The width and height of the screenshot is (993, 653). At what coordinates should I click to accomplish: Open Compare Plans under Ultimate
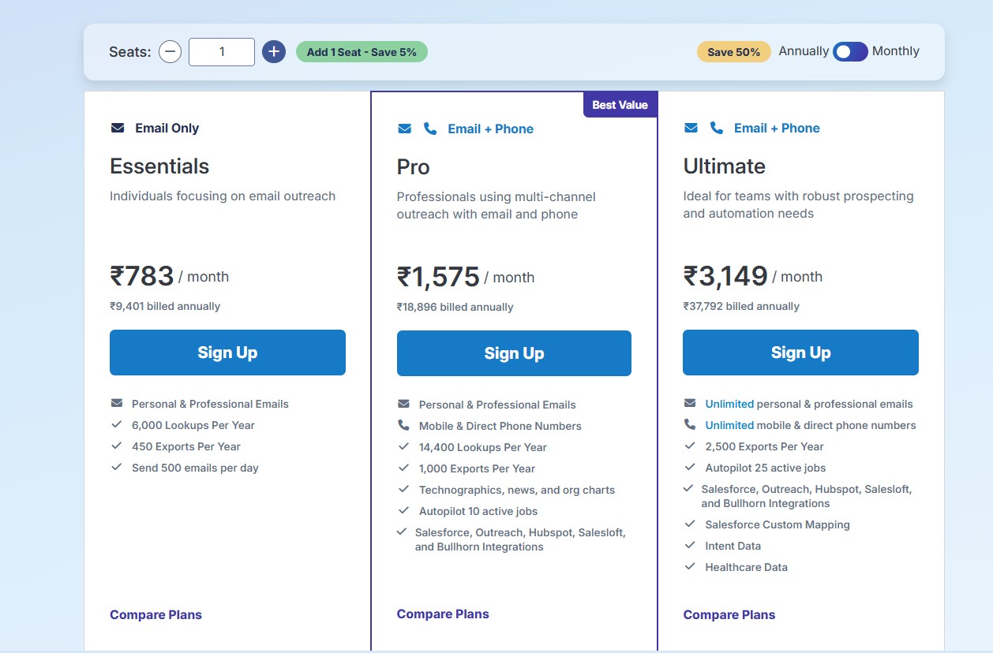729,614
